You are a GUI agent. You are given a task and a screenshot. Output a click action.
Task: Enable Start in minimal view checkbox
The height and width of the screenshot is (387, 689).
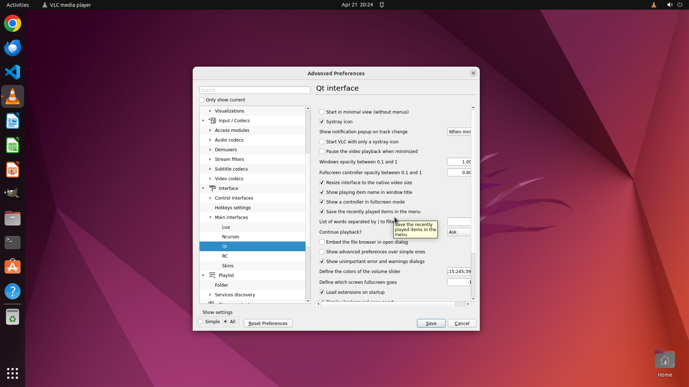click(x=322, y=112)
